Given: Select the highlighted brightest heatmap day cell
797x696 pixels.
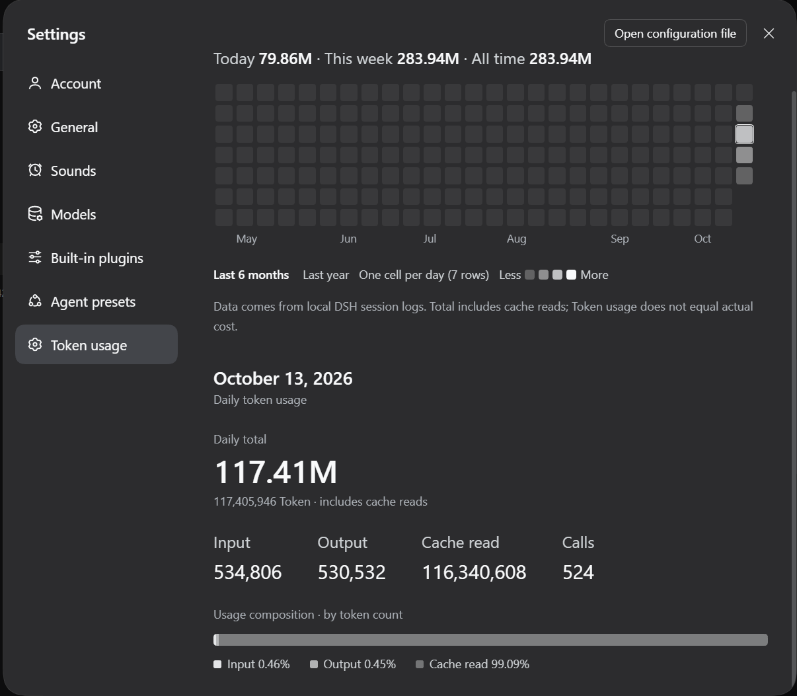Looking at the screenshot, I should pos(745,134).
